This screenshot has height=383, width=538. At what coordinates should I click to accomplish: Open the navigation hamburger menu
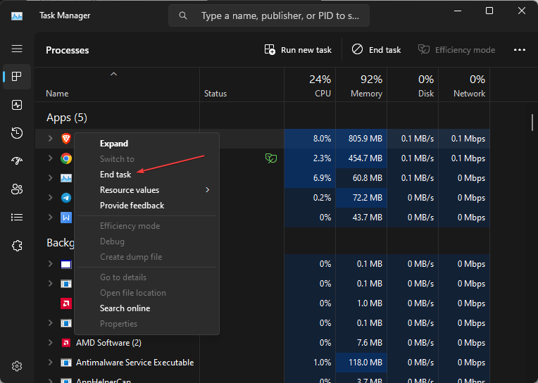click(x=17, y=49)
